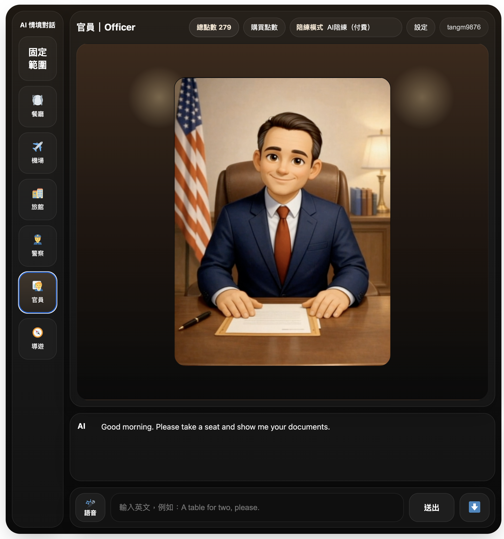Click the 官員 | Officer header title
The width and height of the screenshot is (504, 539).
click(106, 27)
